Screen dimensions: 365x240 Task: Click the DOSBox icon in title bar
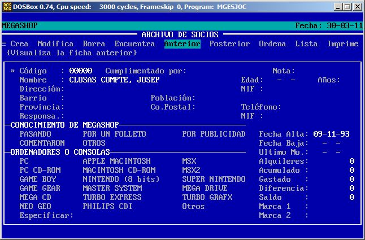[8, 7]
